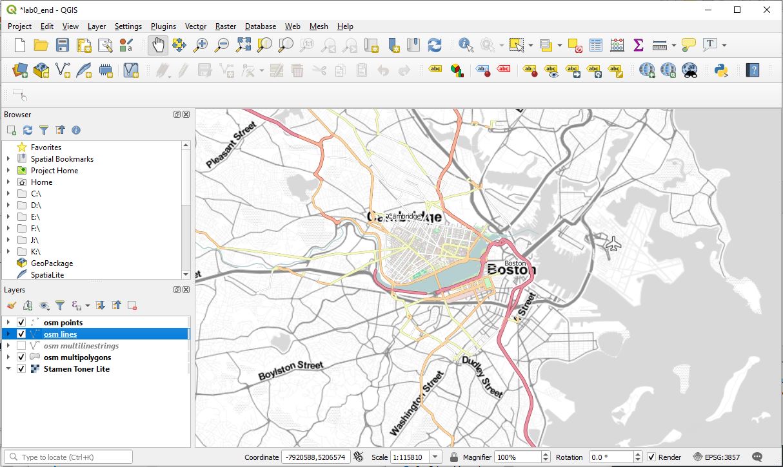Open the attribute table icon
This screenshot has height=467, width=783.
point(596,45)
